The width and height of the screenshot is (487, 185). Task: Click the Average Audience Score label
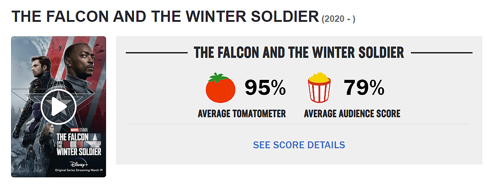point(352,114)
